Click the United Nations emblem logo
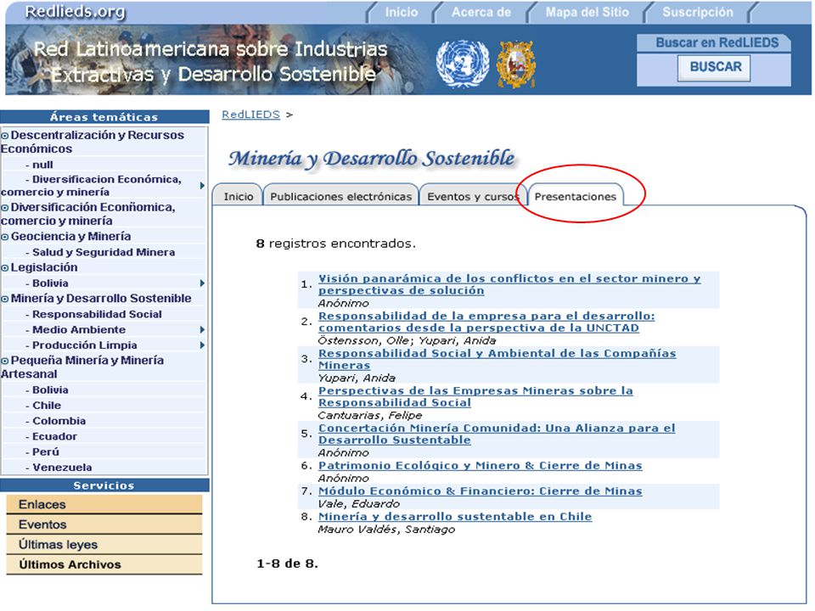This screenshot has width=815, height=611. 462,64
